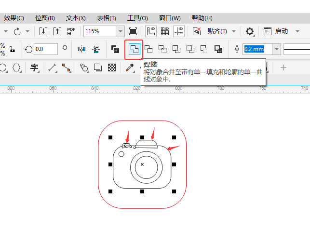Screen dimensions: 310x231
Task: Select the Eyedropper tool
Action: (130, 68)
